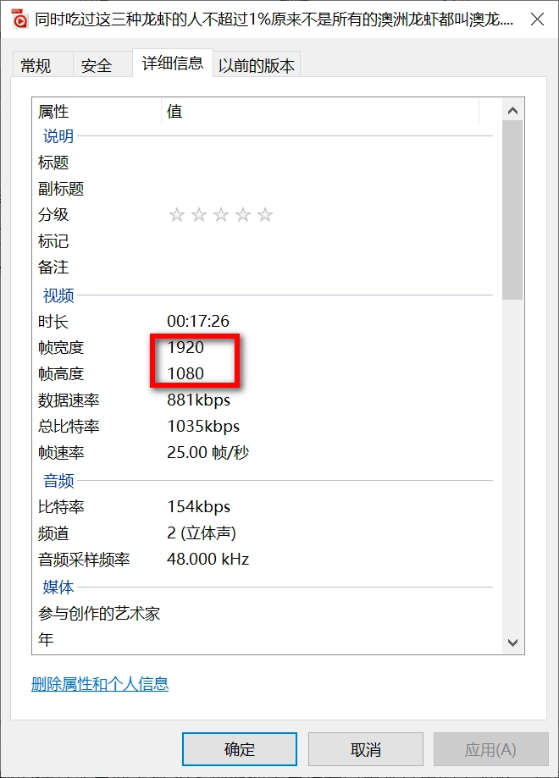
Task: Select the 音频采样频率 value 48.000 kHz
Action: [x=208, y=560]
